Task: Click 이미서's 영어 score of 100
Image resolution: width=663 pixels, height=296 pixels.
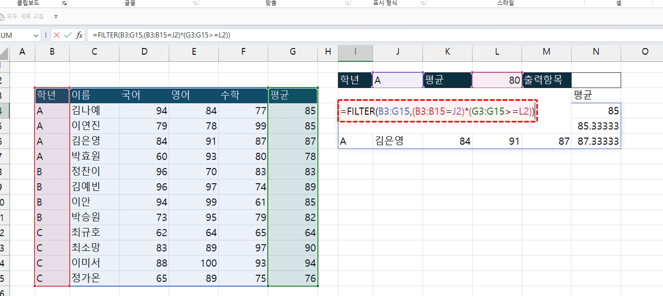Action: point(194,263)
